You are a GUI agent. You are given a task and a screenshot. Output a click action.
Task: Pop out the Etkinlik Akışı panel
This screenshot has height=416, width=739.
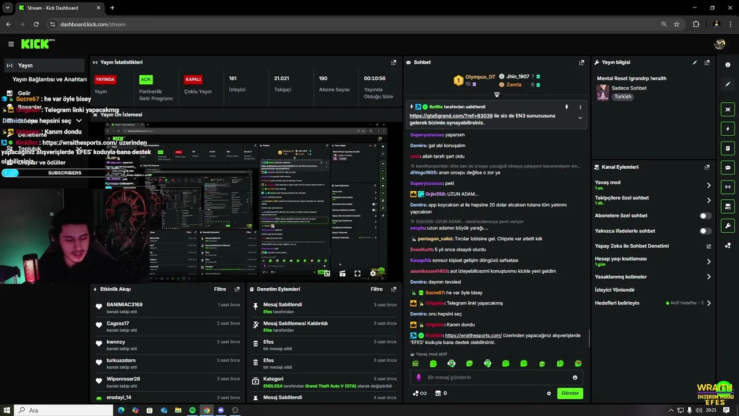237,289
